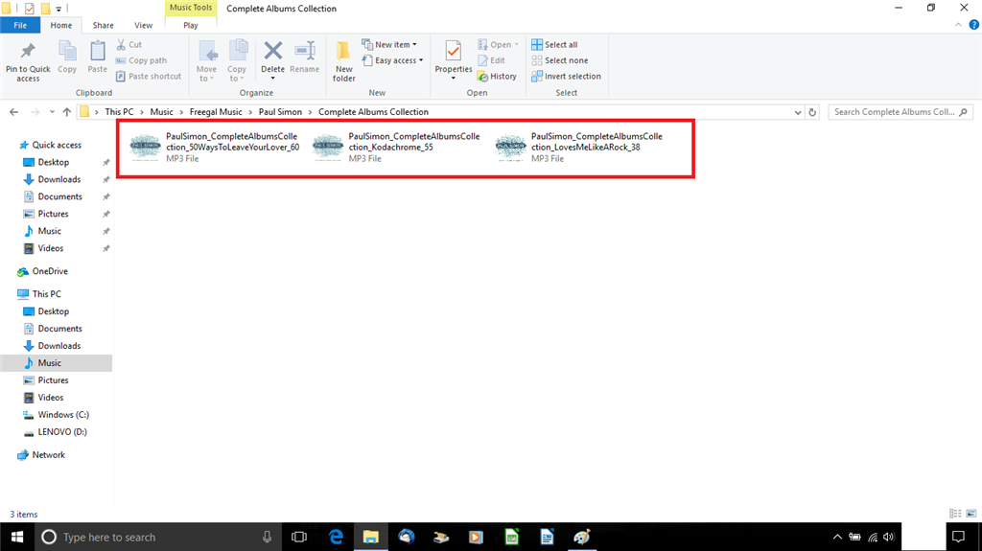Select Kodachrome_55 MP3 file

point(396,148)
